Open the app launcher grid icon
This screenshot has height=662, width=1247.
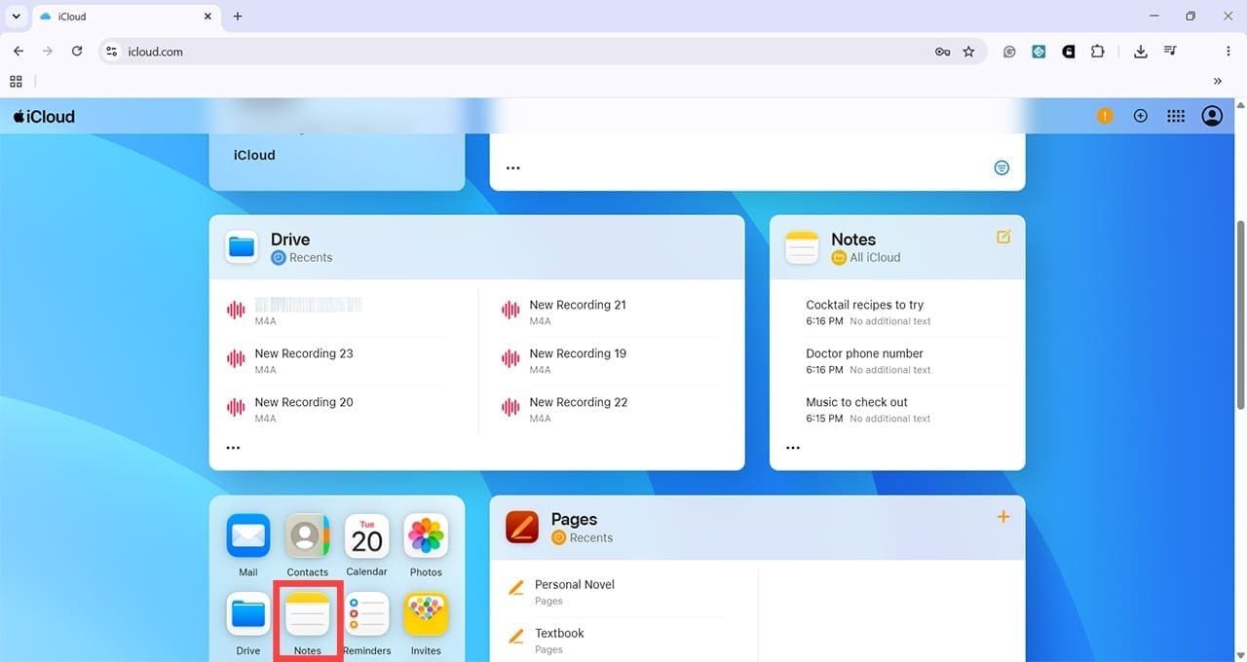click(1176, 116)
